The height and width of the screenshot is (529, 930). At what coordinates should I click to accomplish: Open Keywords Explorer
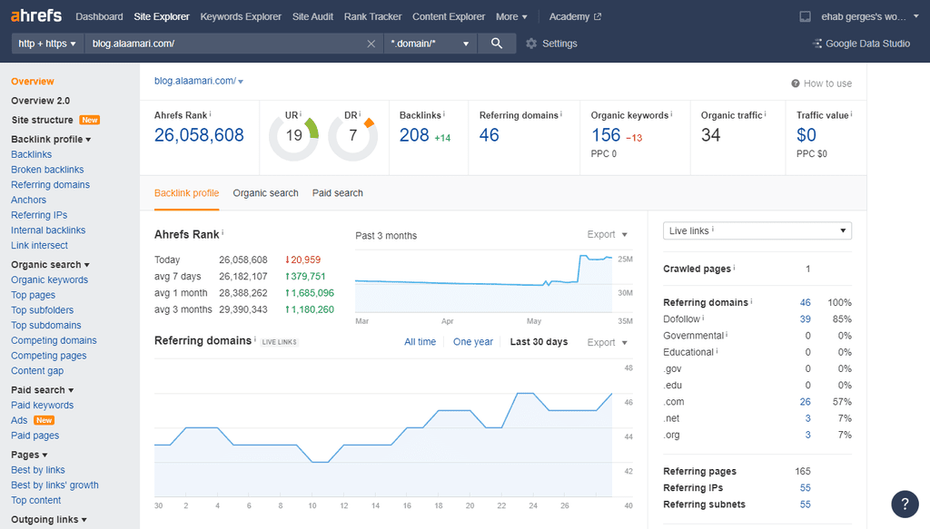tap(241, 16)
